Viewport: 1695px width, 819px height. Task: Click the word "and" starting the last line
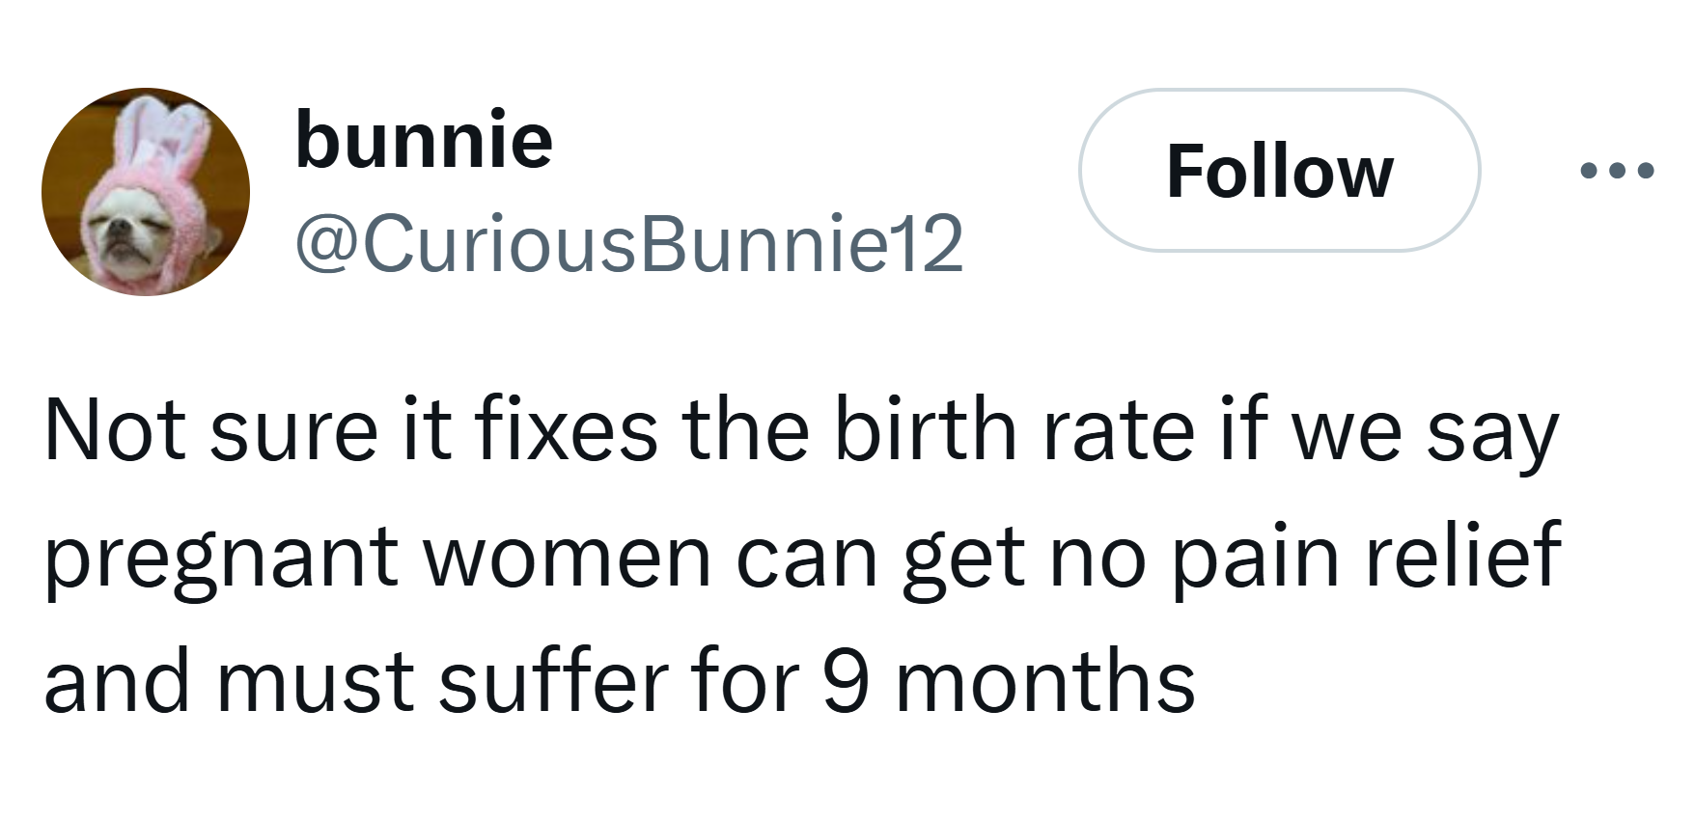[117, 681]
